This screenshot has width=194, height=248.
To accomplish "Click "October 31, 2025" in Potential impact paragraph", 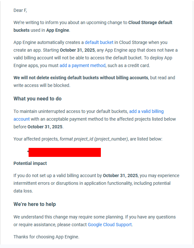I will [120, 175].
